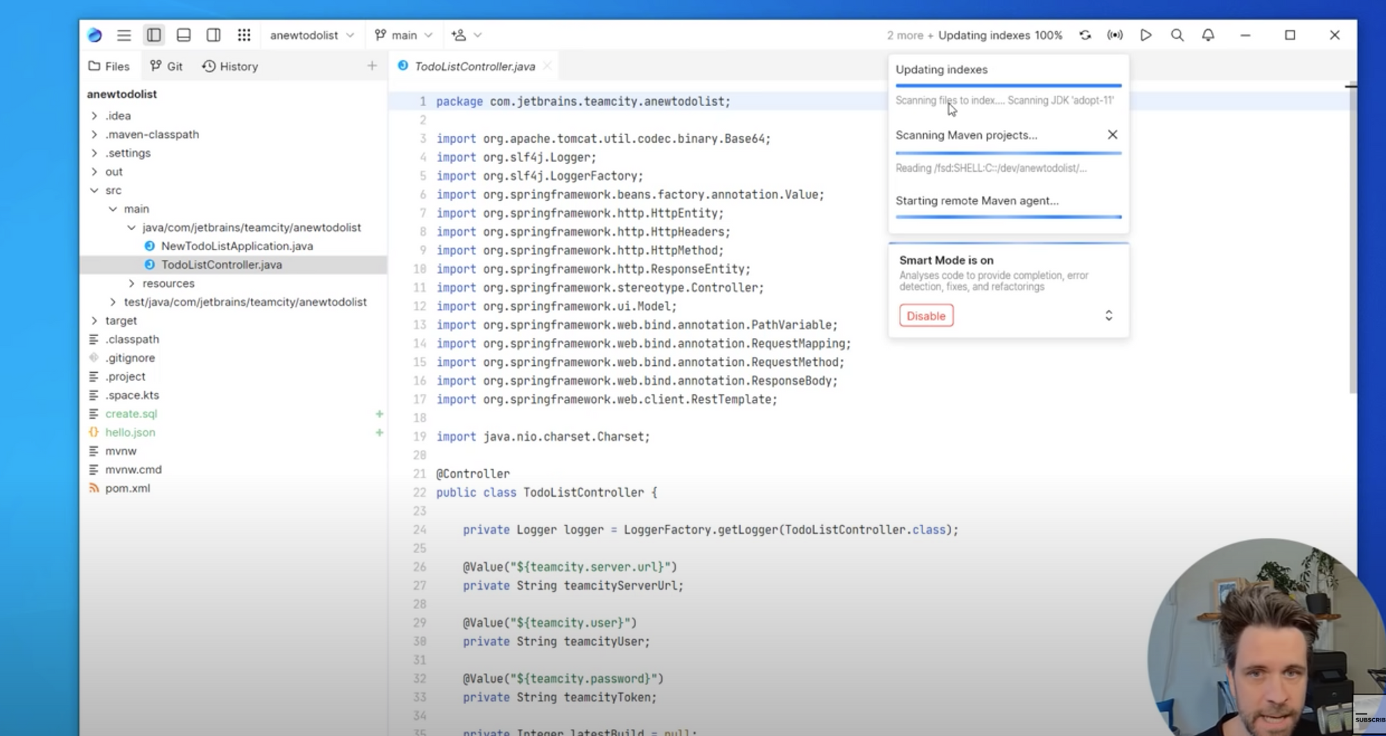The width and height of the screenshot is (1386, 736).
Task: Open the main branch dropdown
Action: 403,35
